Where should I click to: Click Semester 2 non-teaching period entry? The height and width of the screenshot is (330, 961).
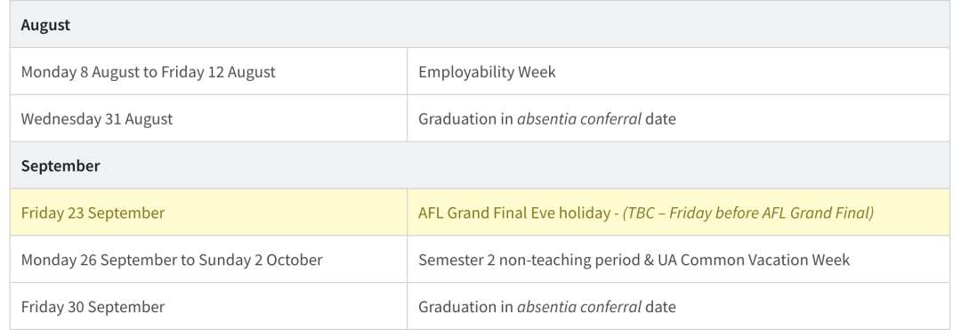678,260
